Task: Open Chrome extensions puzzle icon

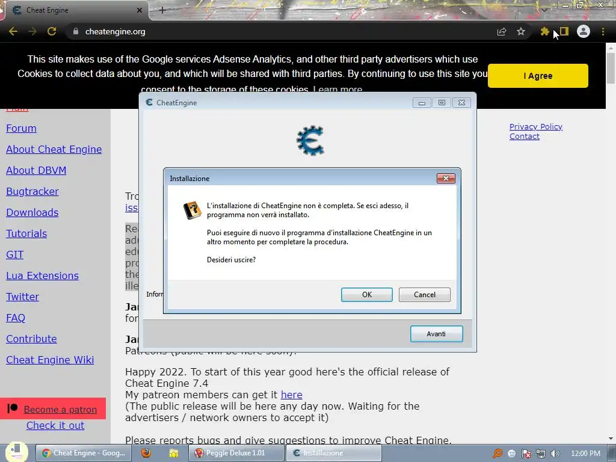Action: (x=544, y=31)
